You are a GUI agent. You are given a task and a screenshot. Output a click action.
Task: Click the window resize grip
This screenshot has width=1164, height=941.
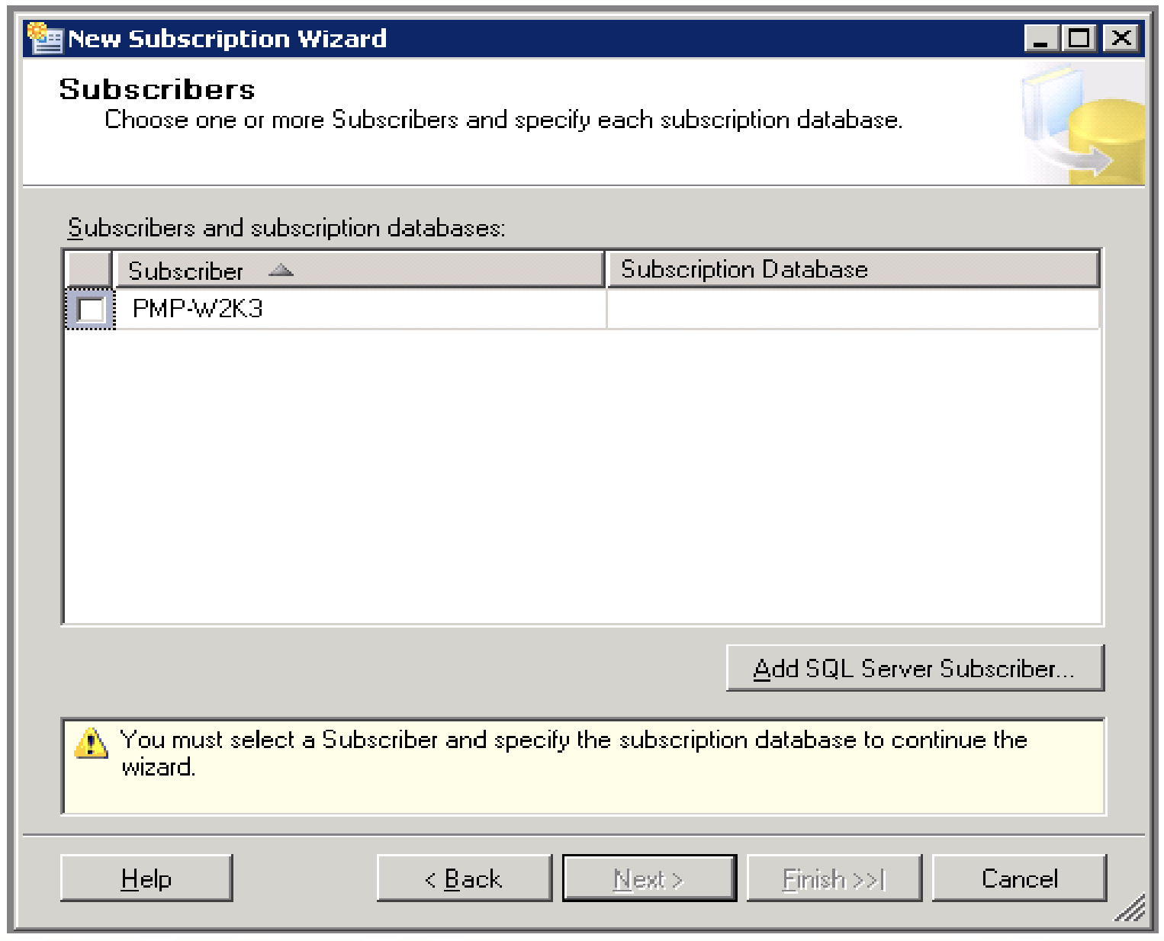click(1131, 908)
